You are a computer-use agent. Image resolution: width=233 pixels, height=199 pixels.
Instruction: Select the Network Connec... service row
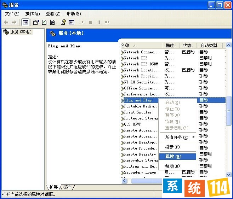tap(173, 52)
